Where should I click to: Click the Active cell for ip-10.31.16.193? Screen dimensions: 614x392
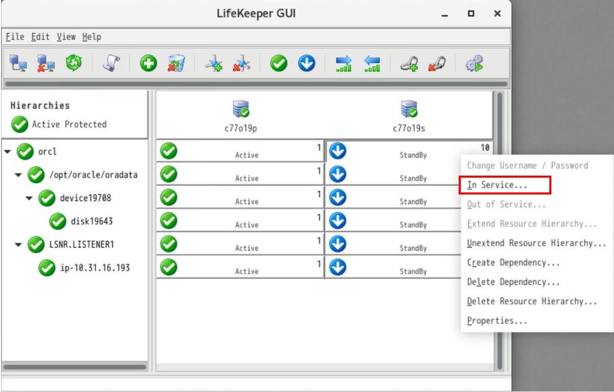point(240,267)
